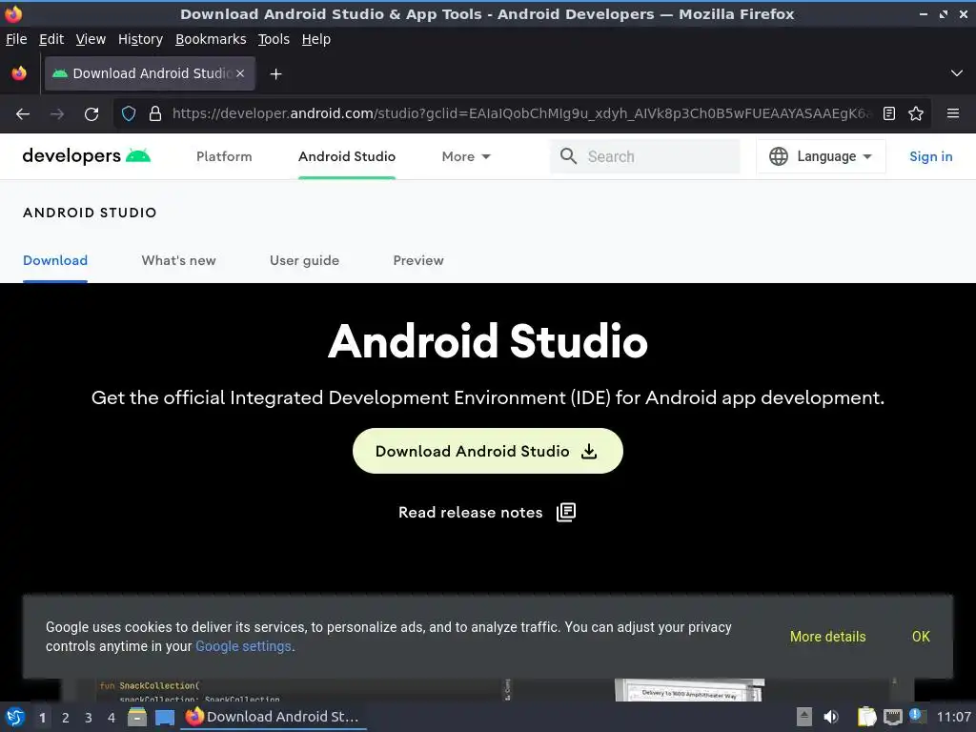
Task: Expand the More dropdown in site header
Action: coord(466,157)
